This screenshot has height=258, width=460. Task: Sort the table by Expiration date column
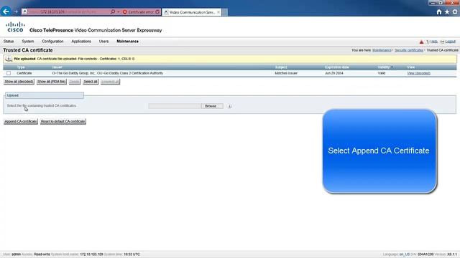(337, 67)
